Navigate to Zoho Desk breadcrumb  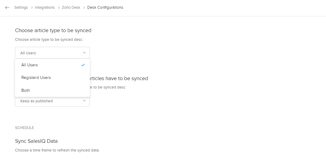71,7
